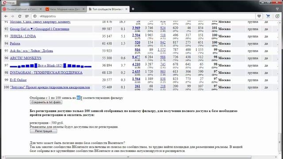Open the Opera Menu button

9,3
